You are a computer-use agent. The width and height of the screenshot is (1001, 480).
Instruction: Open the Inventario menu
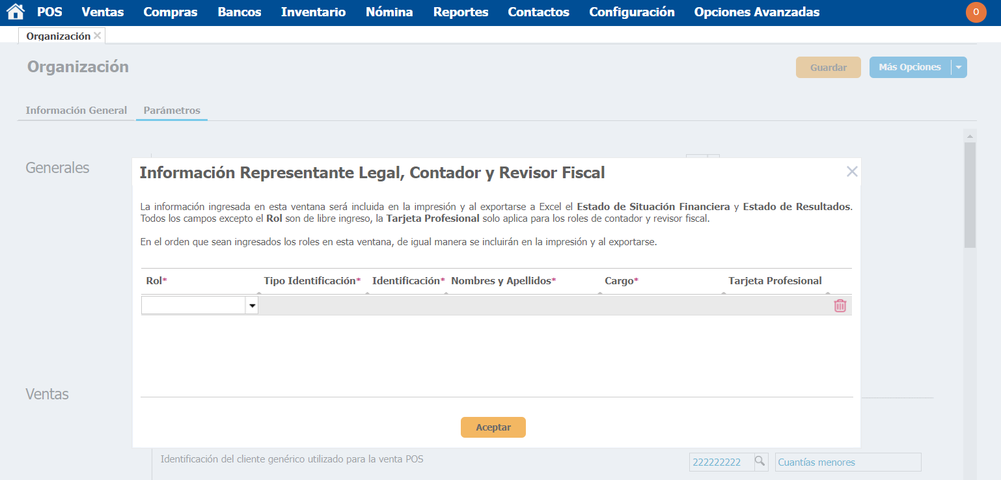[x=313, y=12]
